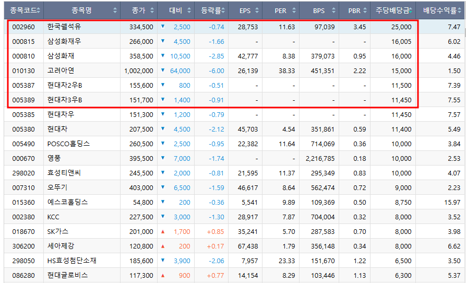The width and height of the screenshot is (466, 283).
Task: Sort table by 등락률 column arrows
Action: (223, 10)
